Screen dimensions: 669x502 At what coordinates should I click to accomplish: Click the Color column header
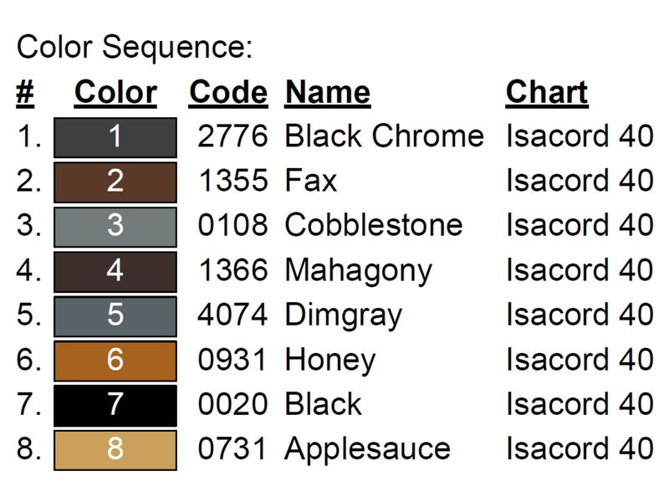tap(115, 92)
